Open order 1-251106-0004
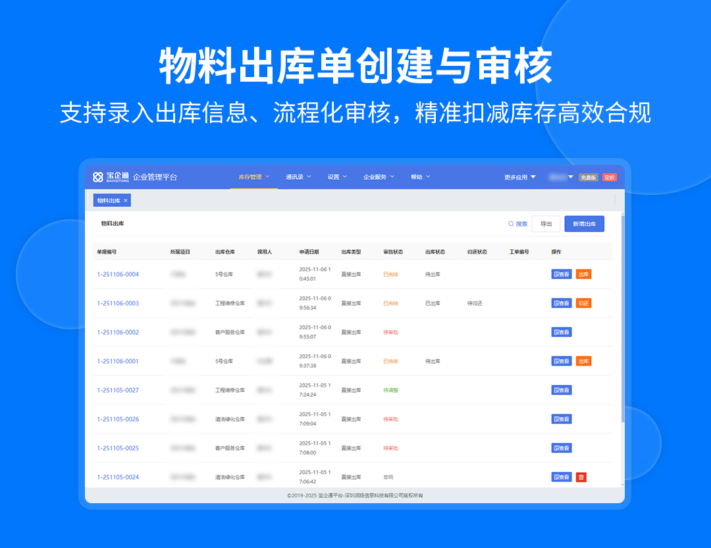Viewport: 711px width, 548px height. (118, 275)
